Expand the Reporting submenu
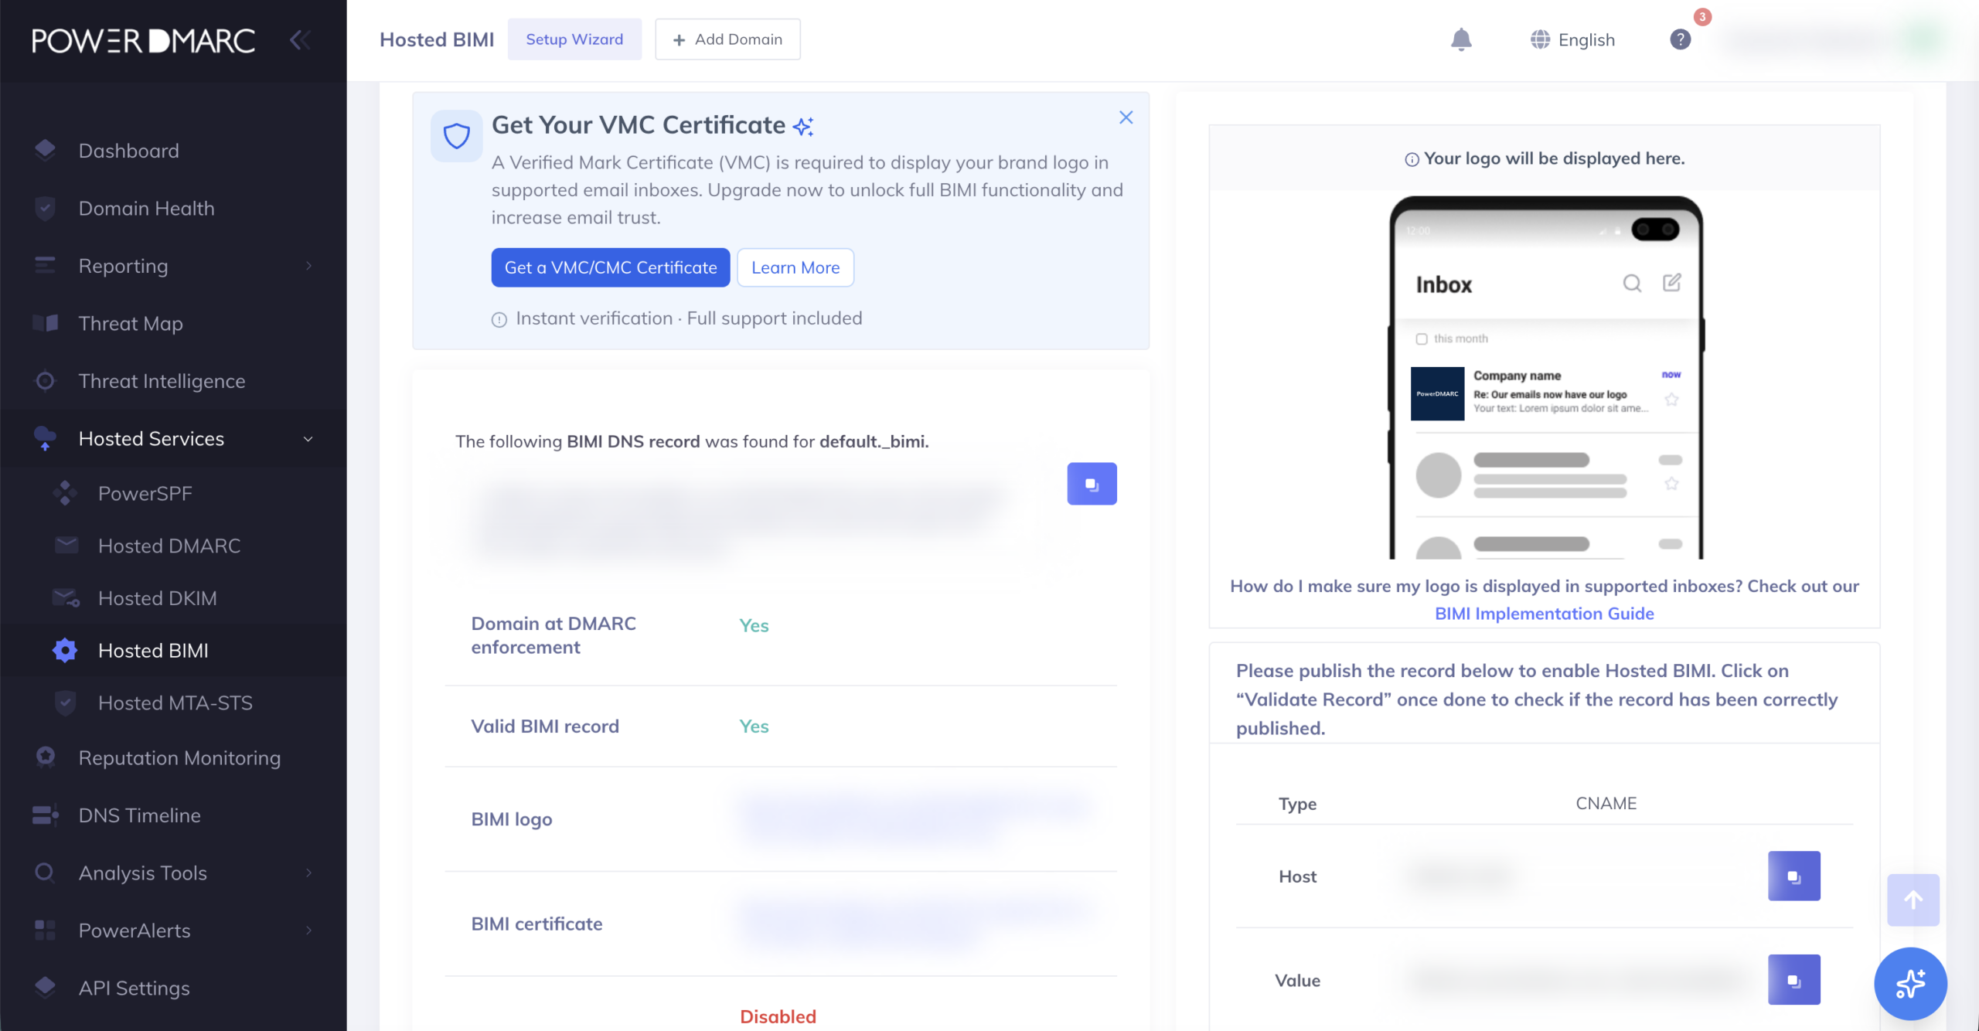The height and width of the screenshot is (1031, 1979). [308, 266]
